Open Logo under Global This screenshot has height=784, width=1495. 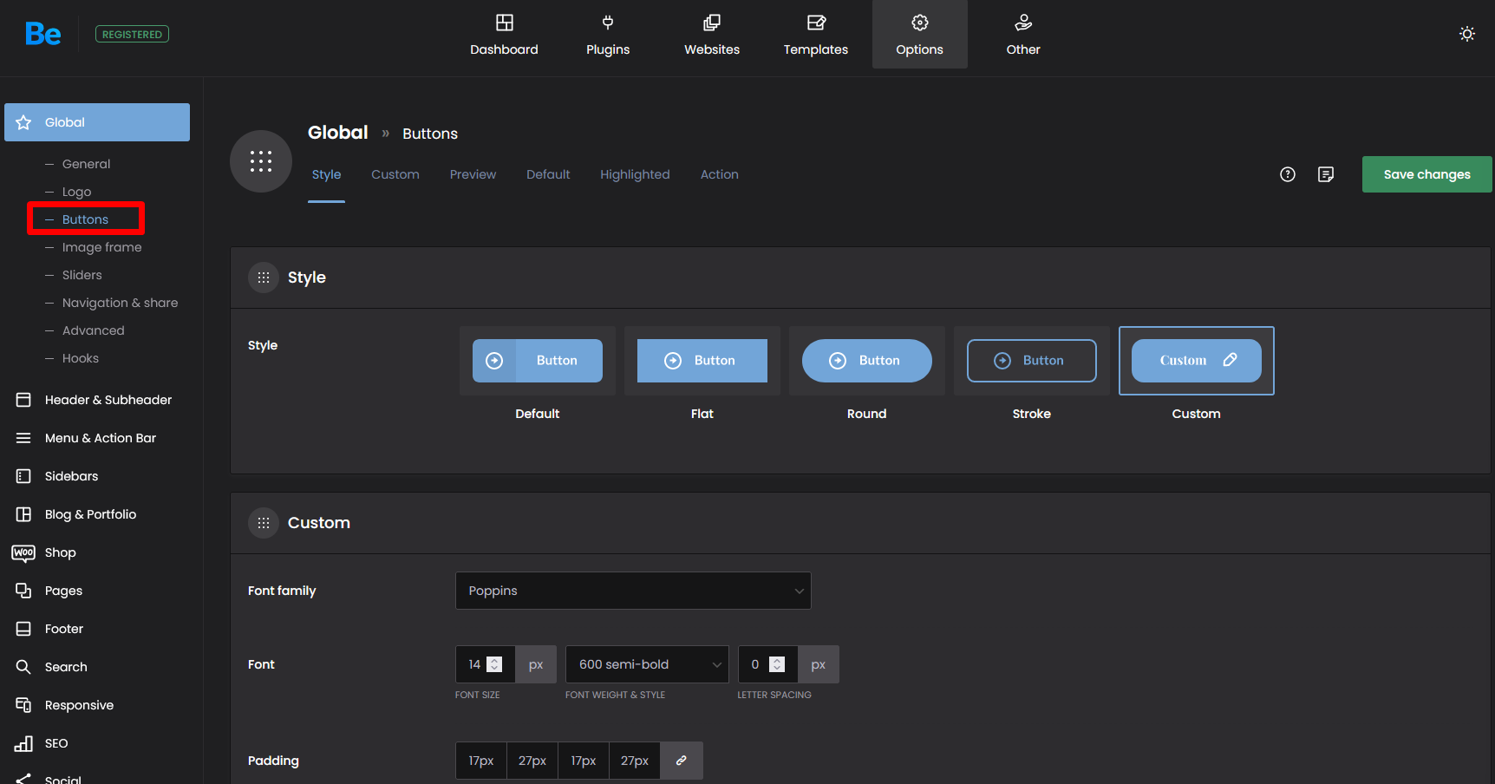76,192
